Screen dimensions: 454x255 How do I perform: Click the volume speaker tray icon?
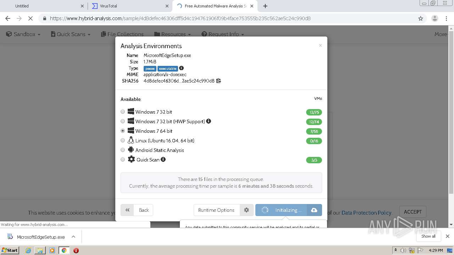403,250
